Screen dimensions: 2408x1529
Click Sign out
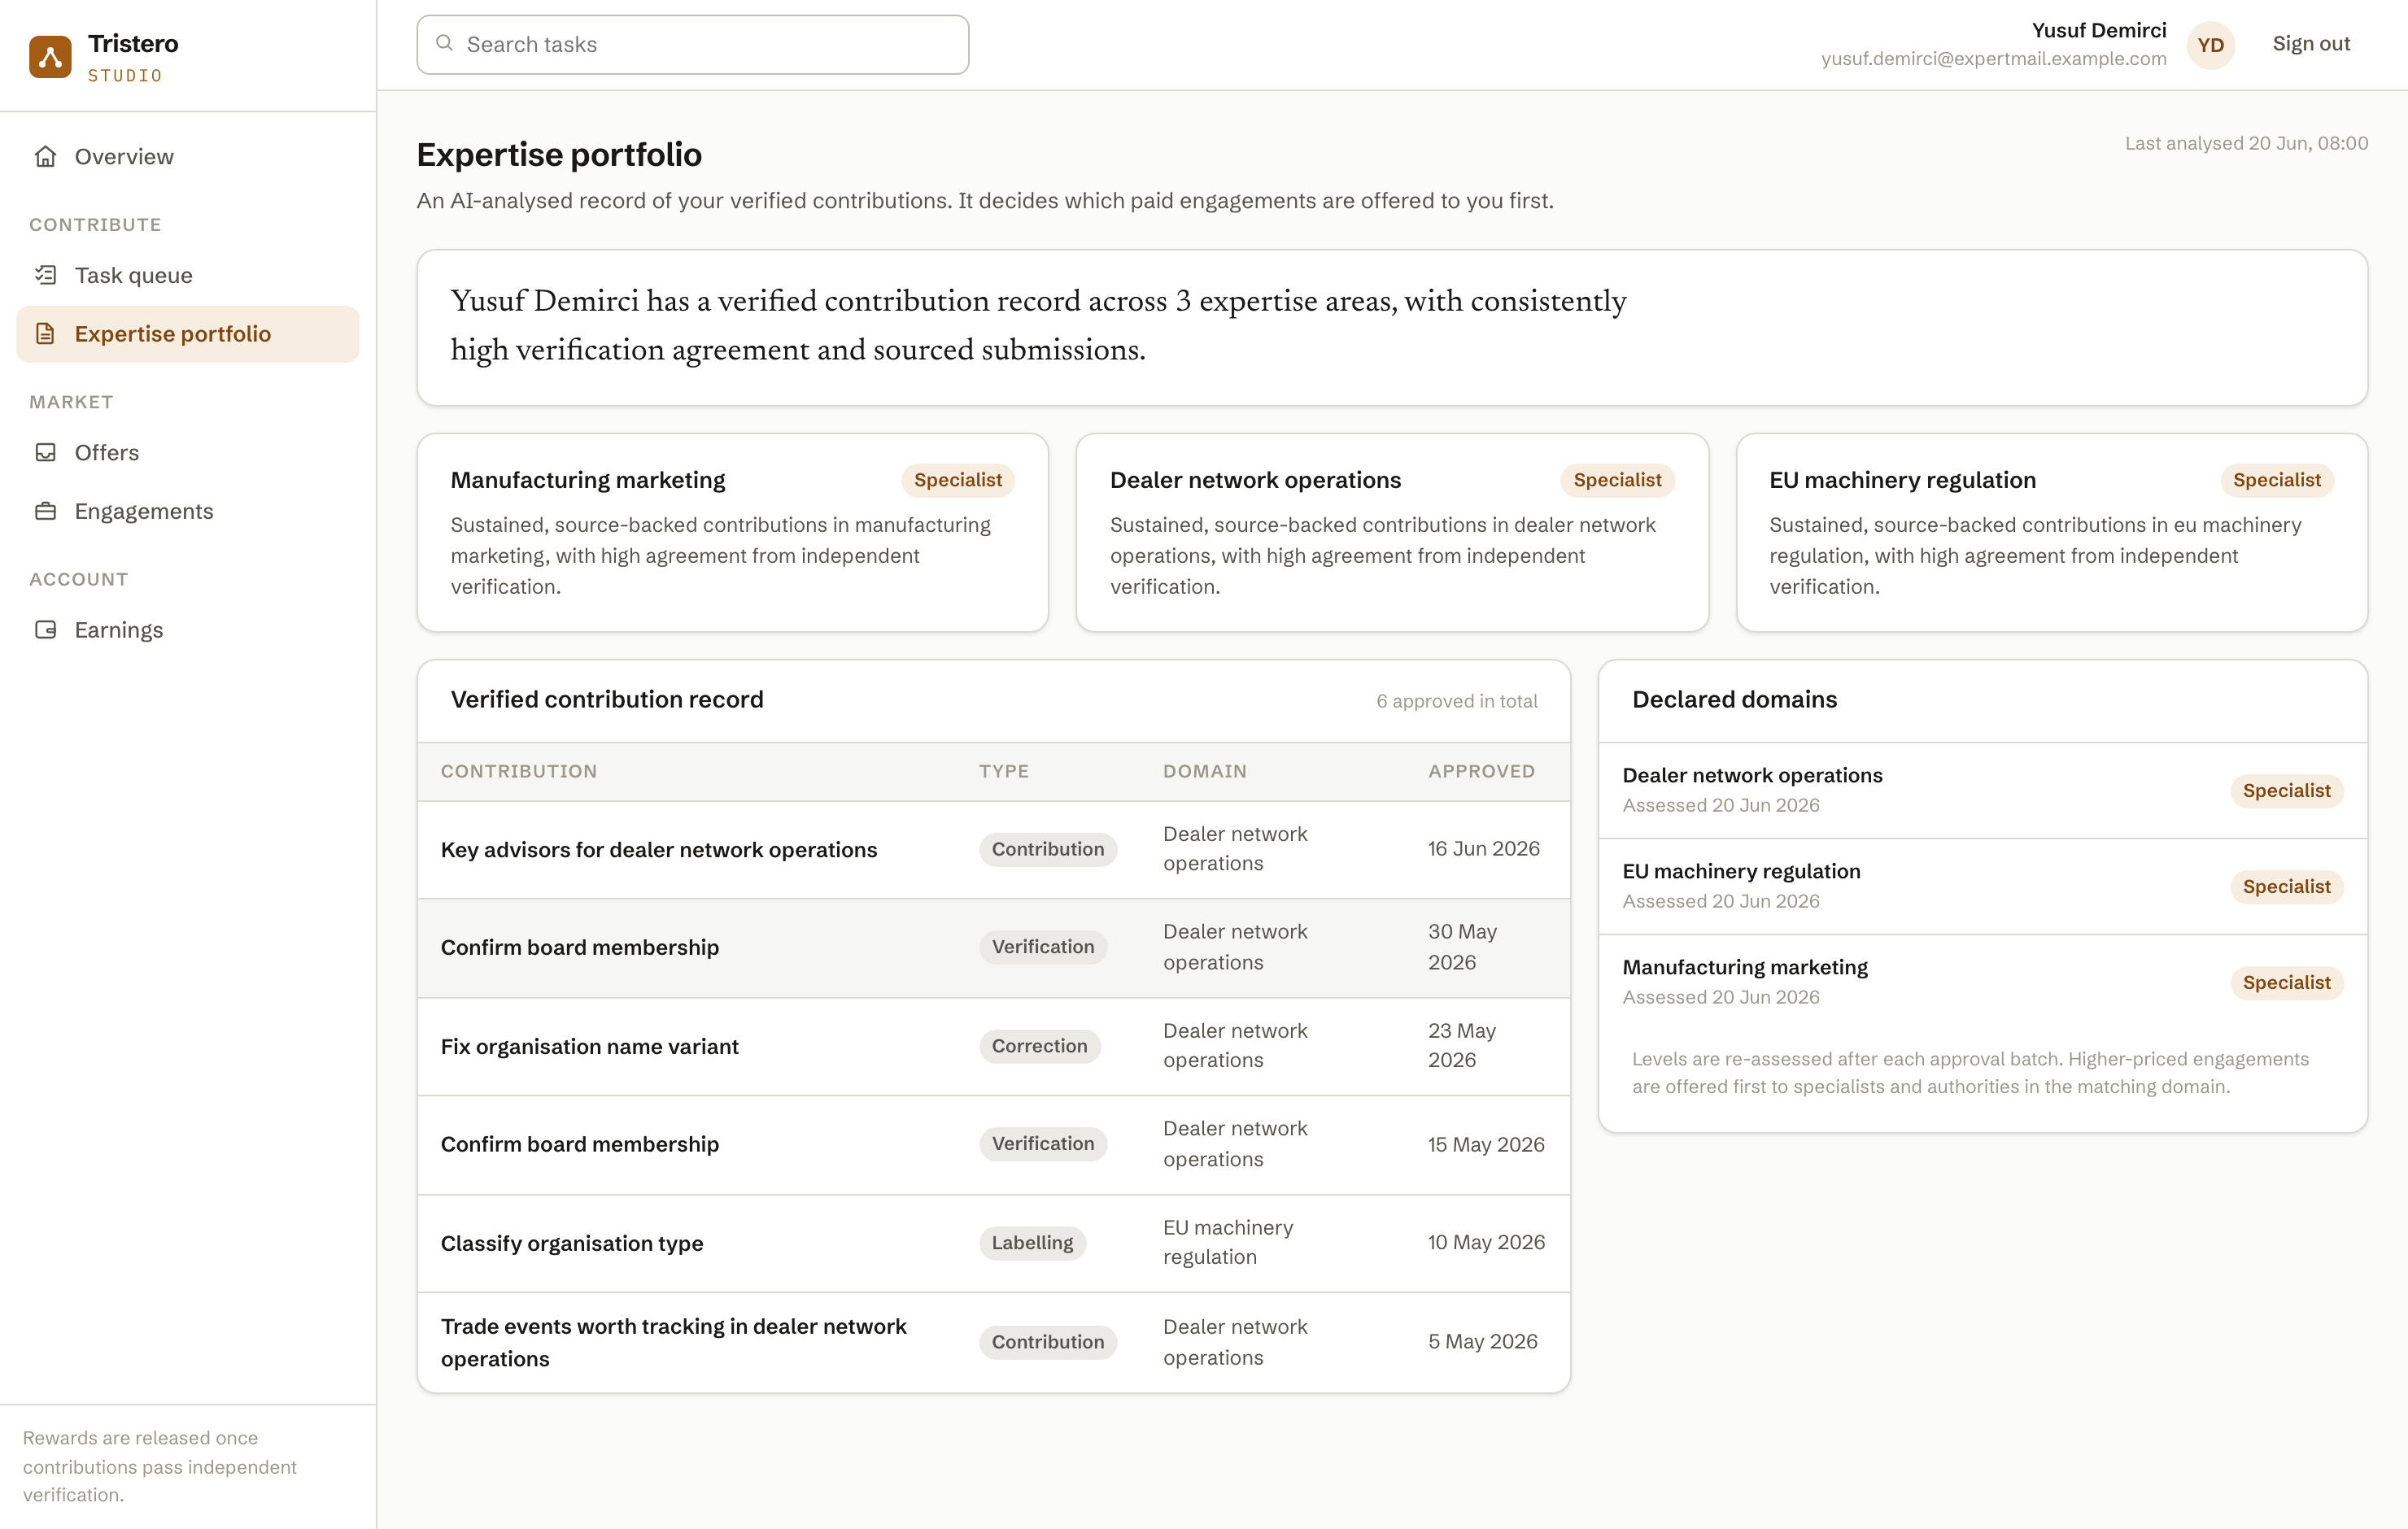(2310, 44)
